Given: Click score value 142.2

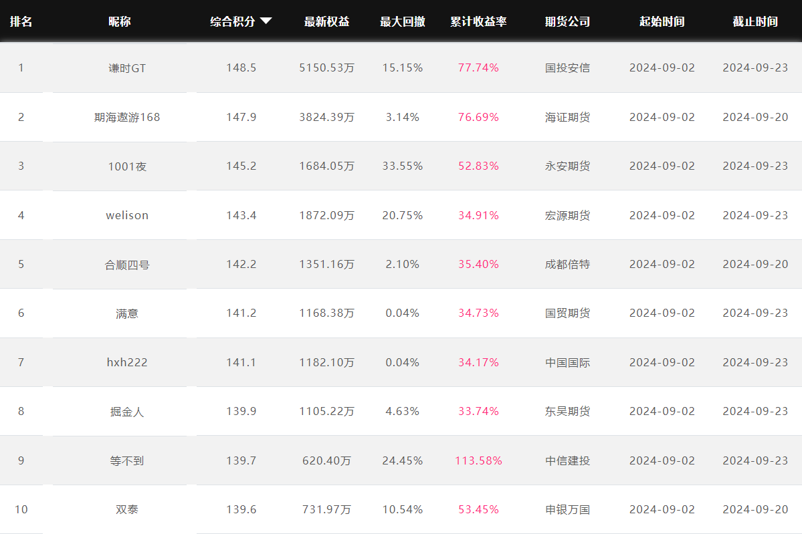Looking at the screenshot, I should tap(241, 264).
